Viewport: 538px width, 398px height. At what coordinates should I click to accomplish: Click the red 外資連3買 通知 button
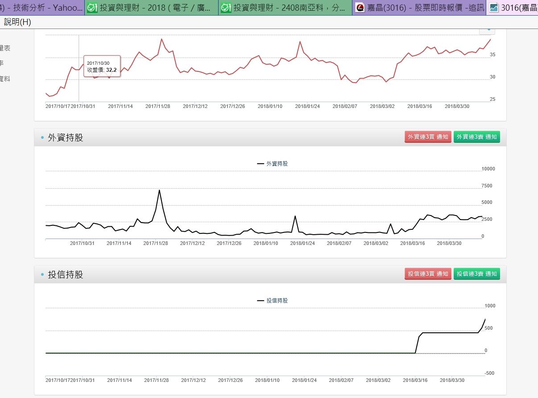tap(428, 137)
